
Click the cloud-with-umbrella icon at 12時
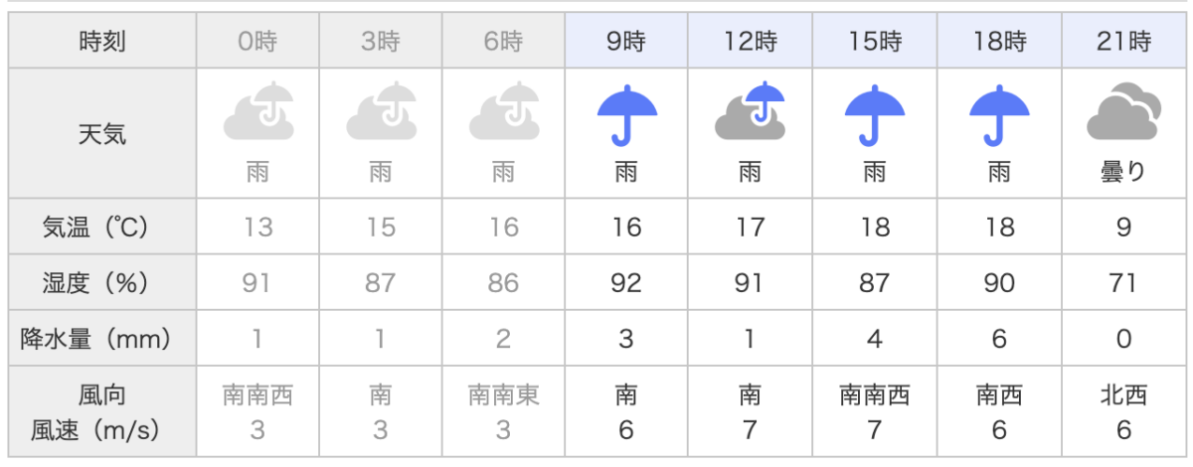[751, 112]
